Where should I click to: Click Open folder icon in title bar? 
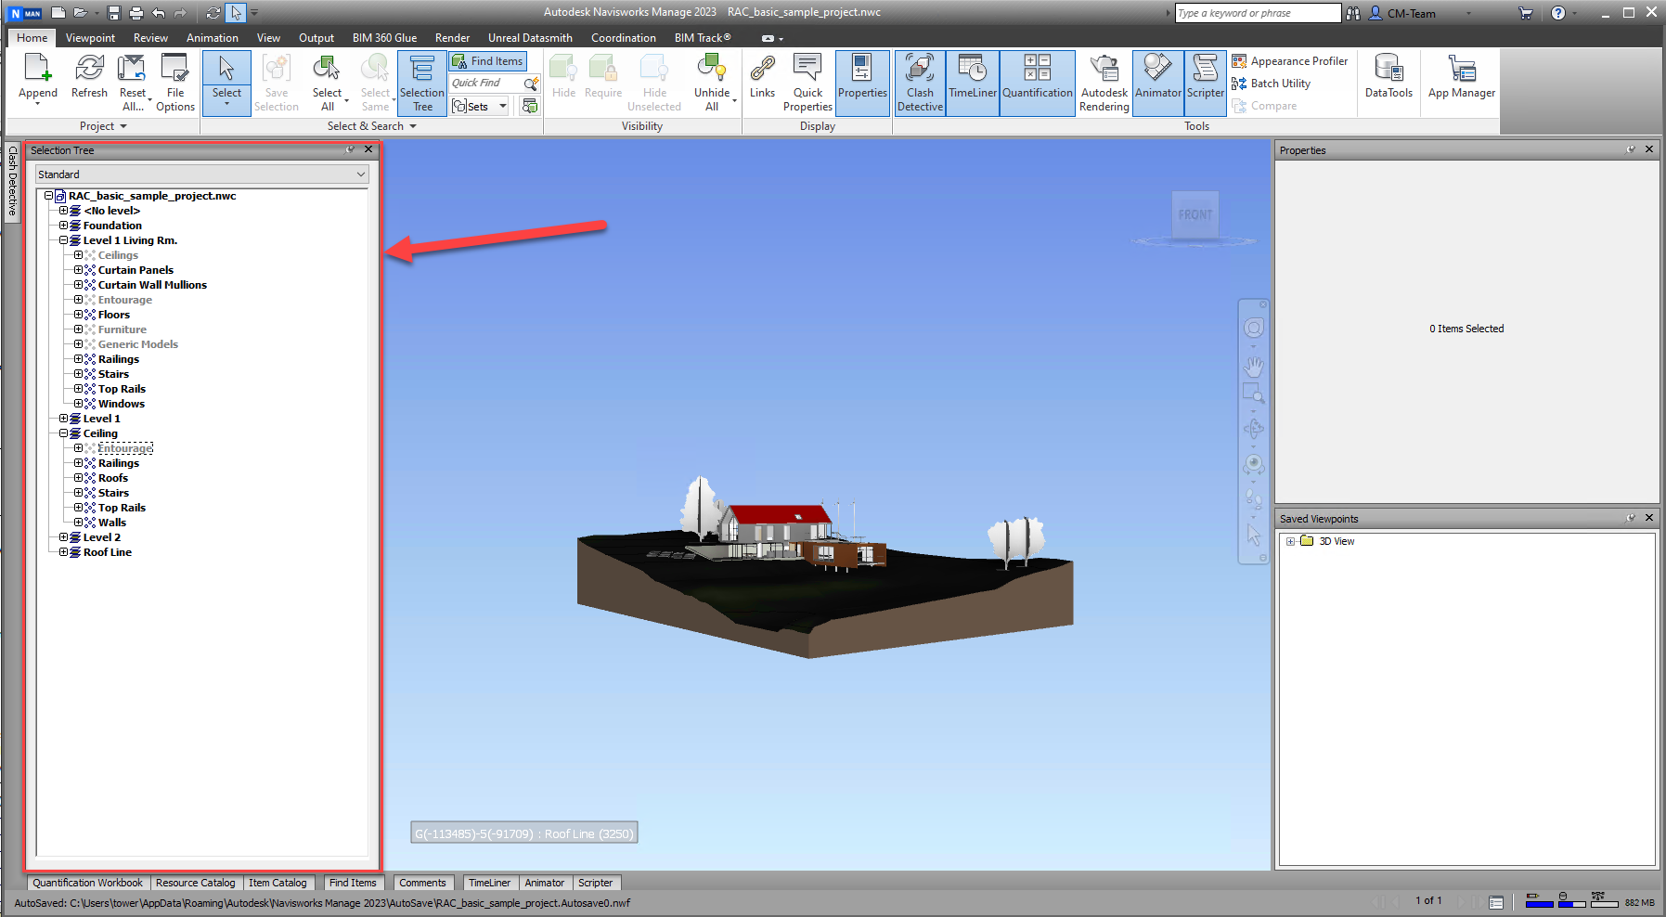pyautogui.click(x=81, y=13)
